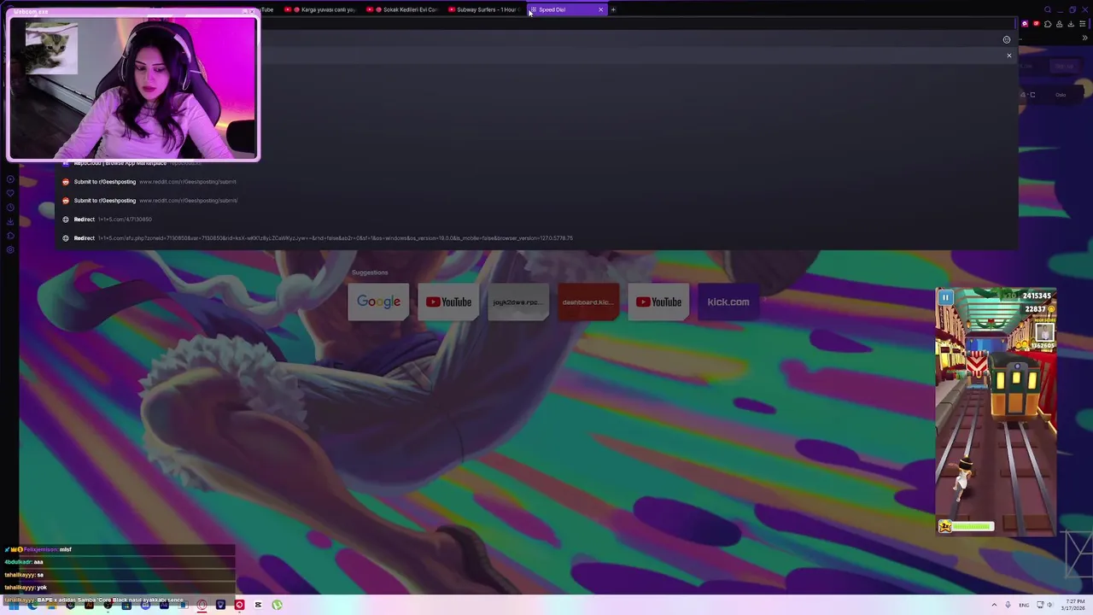
Task: Open the kick.com speed dial tile
Action: [728, 302]
